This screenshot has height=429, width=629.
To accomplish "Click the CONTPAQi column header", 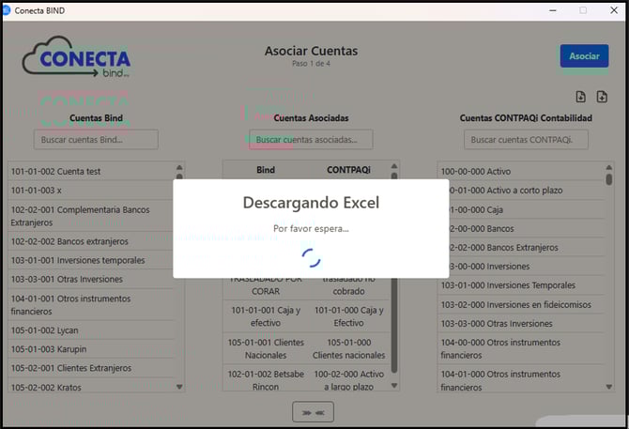I will point(348,170).
